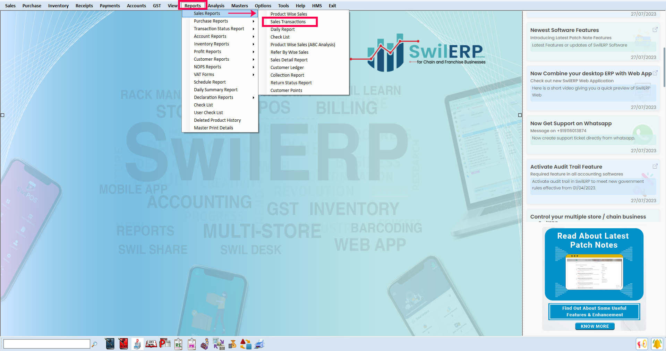Open the Receipts menu
Screen dimensions: 666x351
(84, 6)
